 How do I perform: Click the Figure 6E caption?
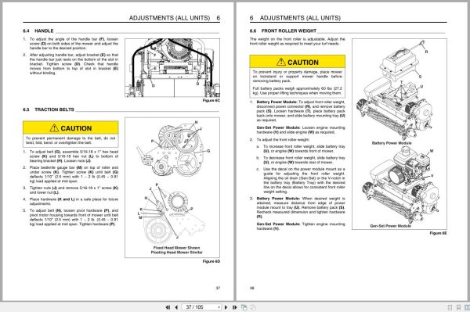click(438, 233)
